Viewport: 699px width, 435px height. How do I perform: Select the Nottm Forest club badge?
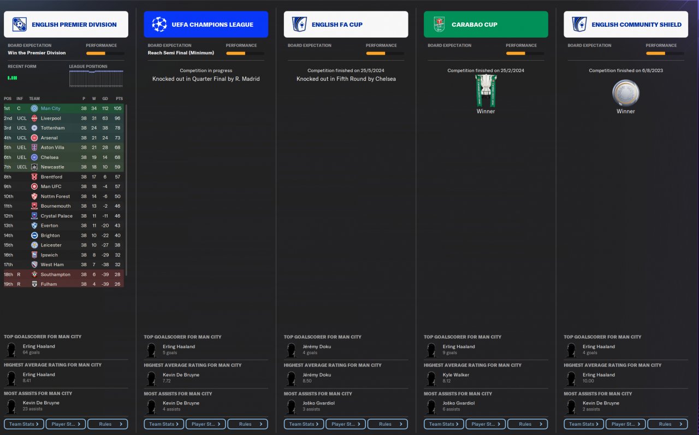[34, 196]
